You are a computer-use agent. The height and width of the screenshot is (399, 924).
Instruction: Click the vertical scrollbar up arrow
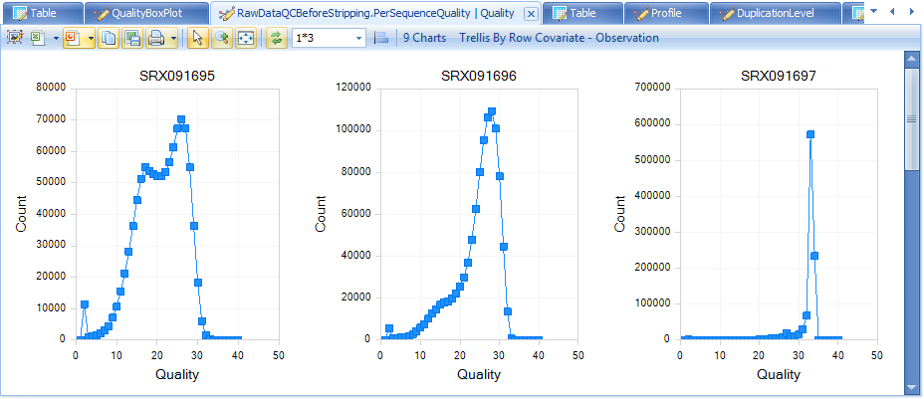911,59
